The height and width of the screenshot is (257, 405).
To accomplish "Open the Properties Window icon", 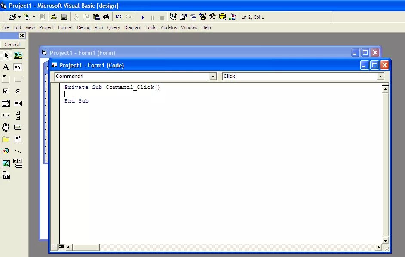I will point(183,17).
